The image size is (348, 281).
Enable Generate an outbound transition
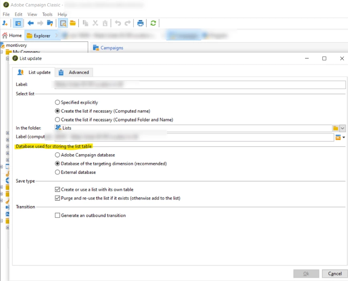pos(57,215)
